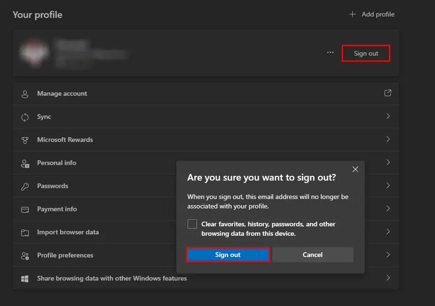Open the Microsoft Rewards entry
Viewport: 435px width, 306px height.
point(206,140)
